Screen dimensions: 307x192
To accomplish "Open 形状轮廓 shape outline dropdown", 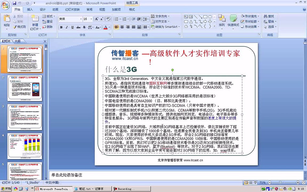I will pyautogui.click(x=250, y=21).
